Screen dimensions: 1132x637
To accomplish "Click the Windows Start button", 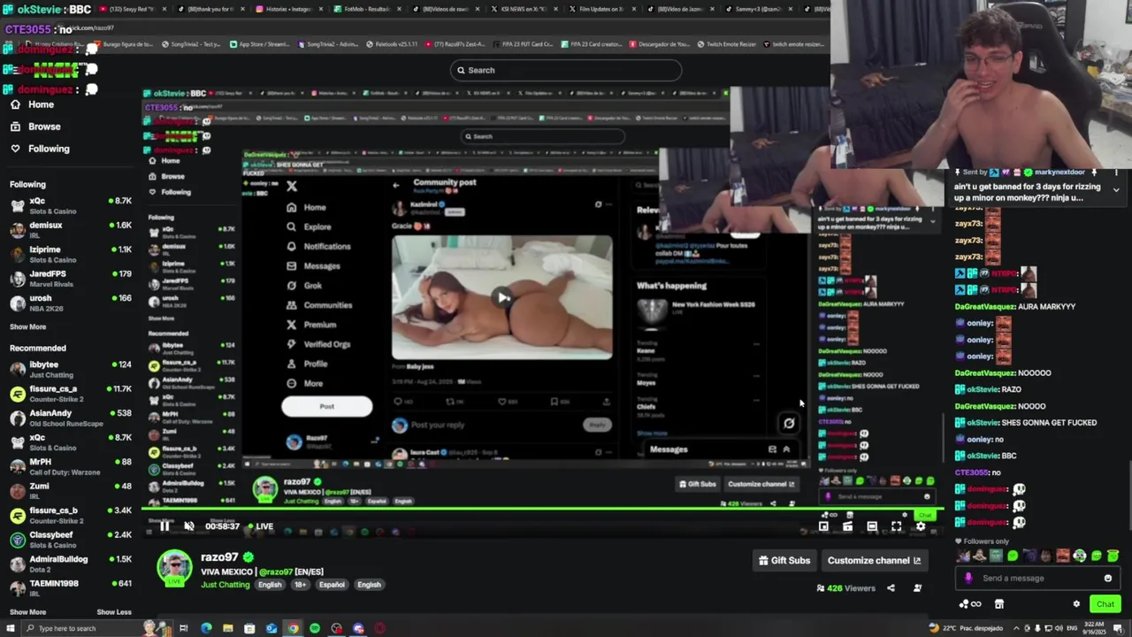I will point(10,628).
